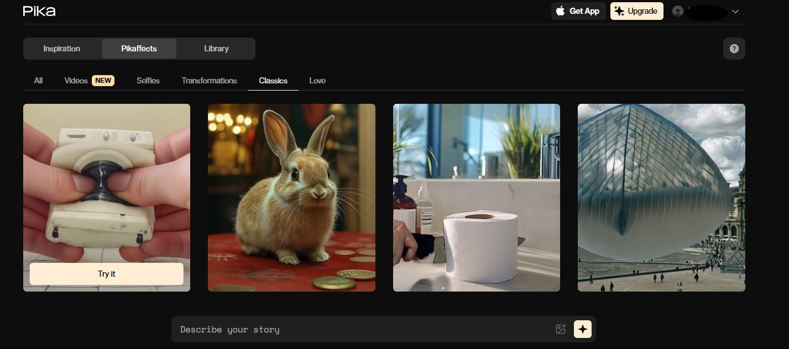Click the Pika logo
Image resolution: width=789 pixels, height=349 pixels.
(39, 11)
